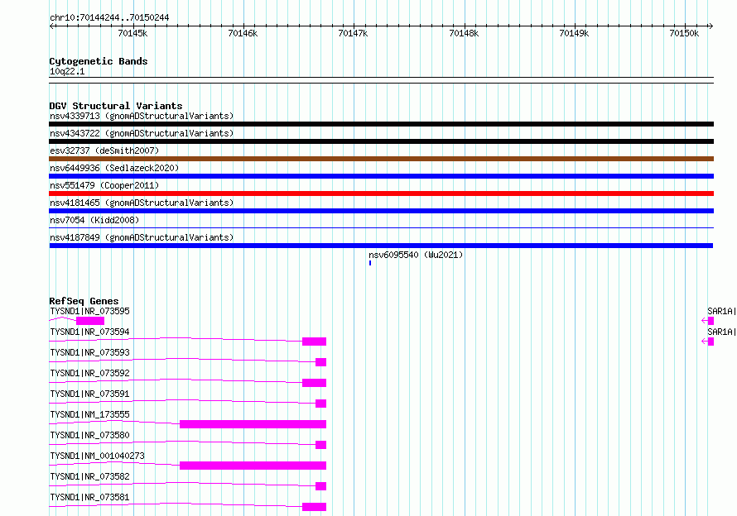Viewport: 737px width, 516px height.
Task: Click the upper SAR1A gene exon
Action: point(711,321)
